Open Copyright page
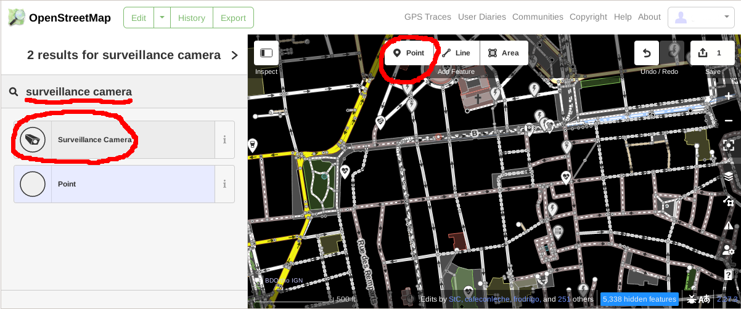This screenshot has height=309, width=741. [588, 17]
